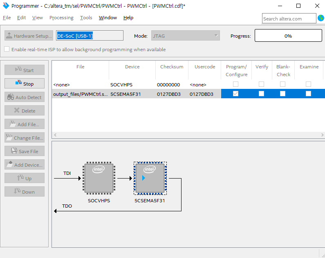The height and width of the screenshot is (258, 325).
Task: Toggle Examine checkbox for 5CSEMA5F31 row
Action: 308,94
